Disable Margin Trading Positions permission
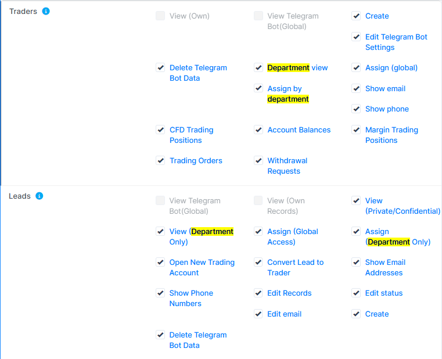Image resolution: width=442 pixels, height=359 pixels. pos(356,130)
